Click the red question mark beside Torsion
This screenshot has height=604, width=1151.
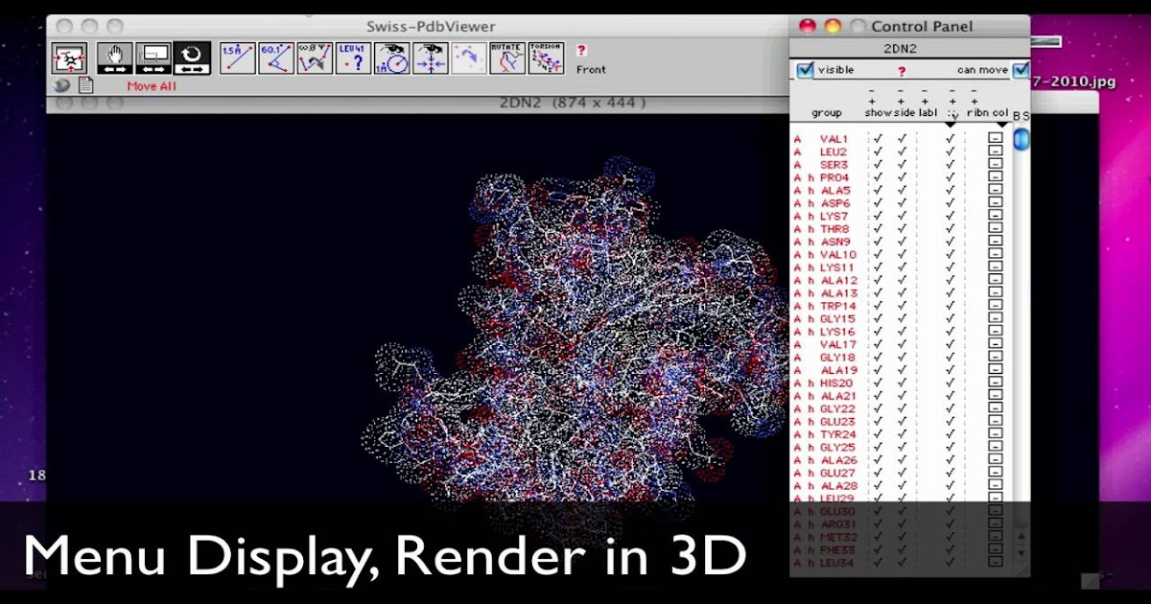581,50
